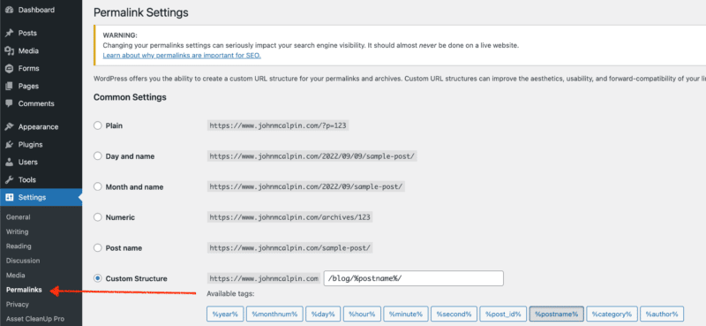Click the Tools wrench icon
This screenshot has height=326, width=706.
(x=9, y=180)
